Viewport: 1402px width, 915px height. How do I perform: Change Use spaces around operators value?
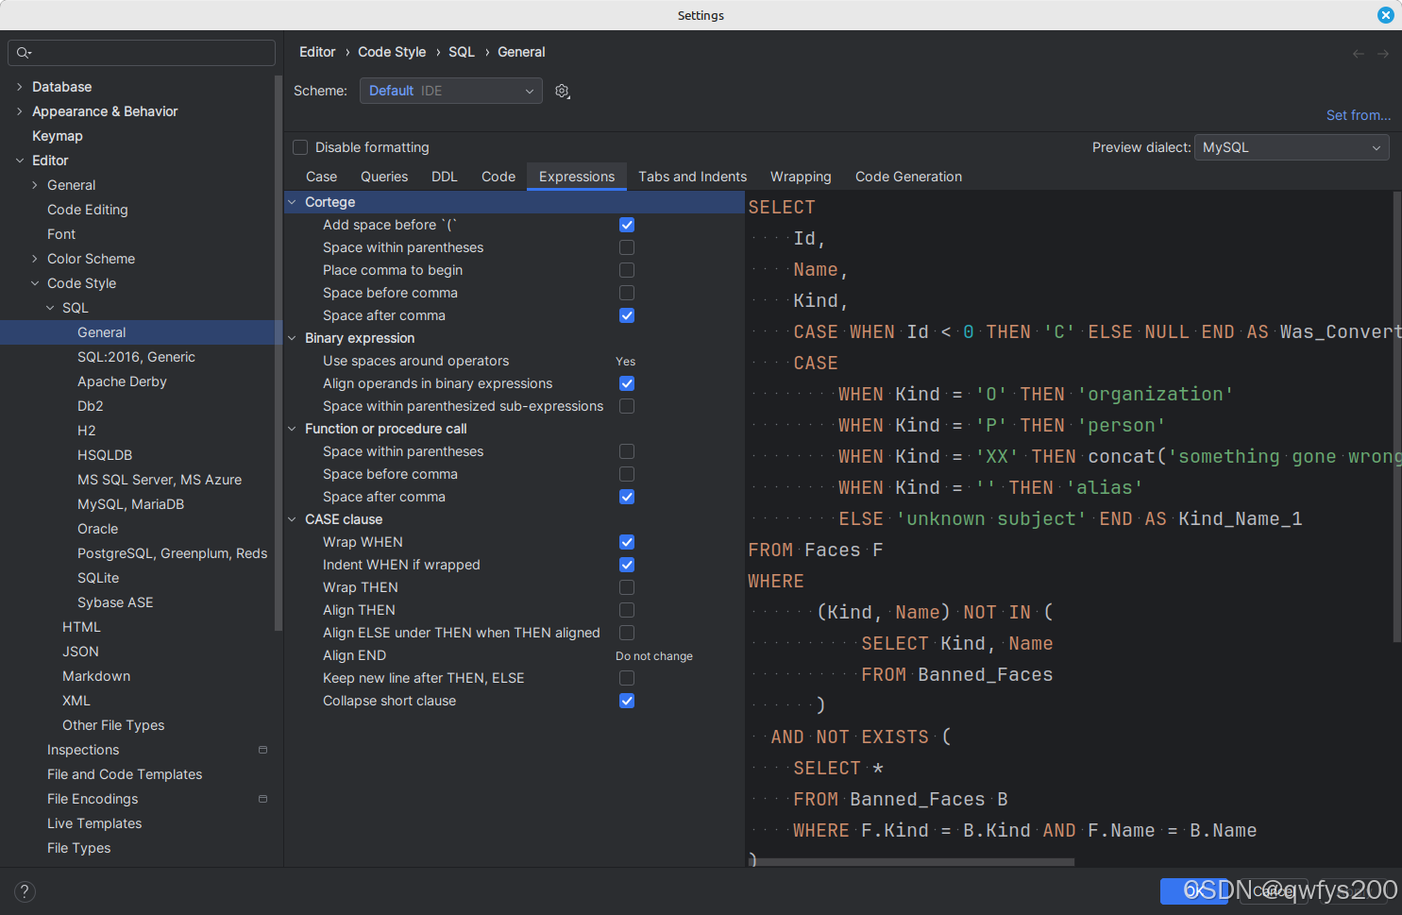[626, 362]
